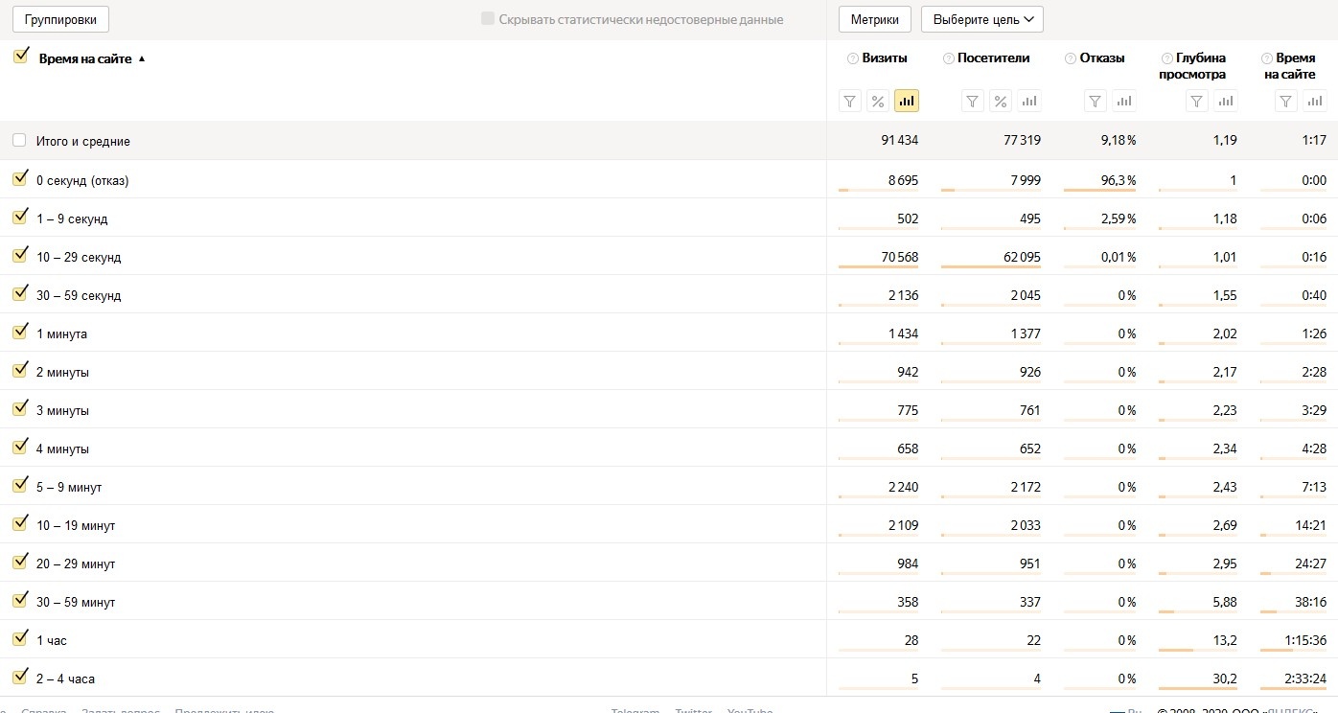Enable bar chart for Отказы column
Screen dimensions: 1338x713
point(1124,101)
